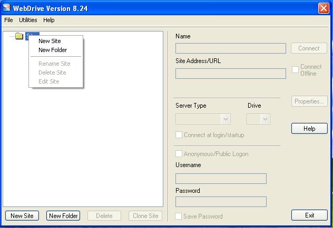Click the Connect button
Screen dimensions: 333x228
coord(309,48)
